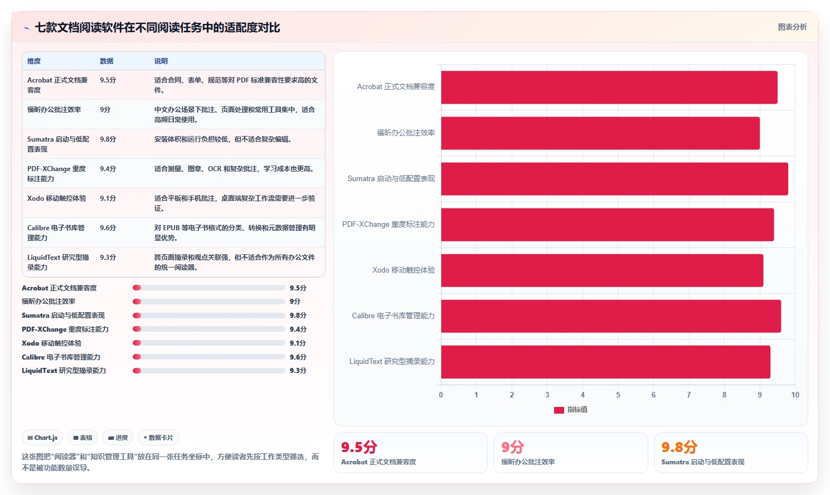Click the 表格 tag chip
Image resolution: width=830 pixels, height=495 pixels.
(x=83, y=438)
